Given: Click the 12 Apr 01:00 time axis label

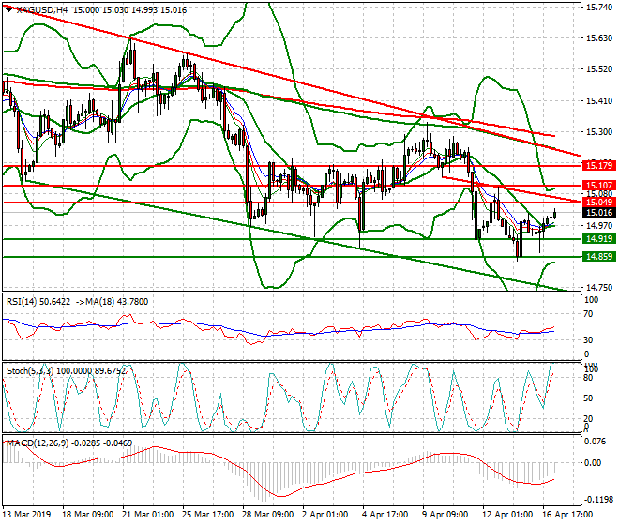Looking at the screenshot, I should [506, 515].
